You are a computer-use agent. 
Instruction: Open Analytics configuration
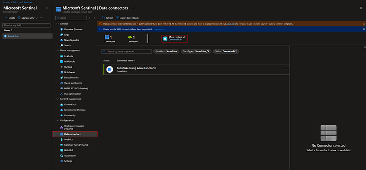pyautogui.click(x=68, y=140)
